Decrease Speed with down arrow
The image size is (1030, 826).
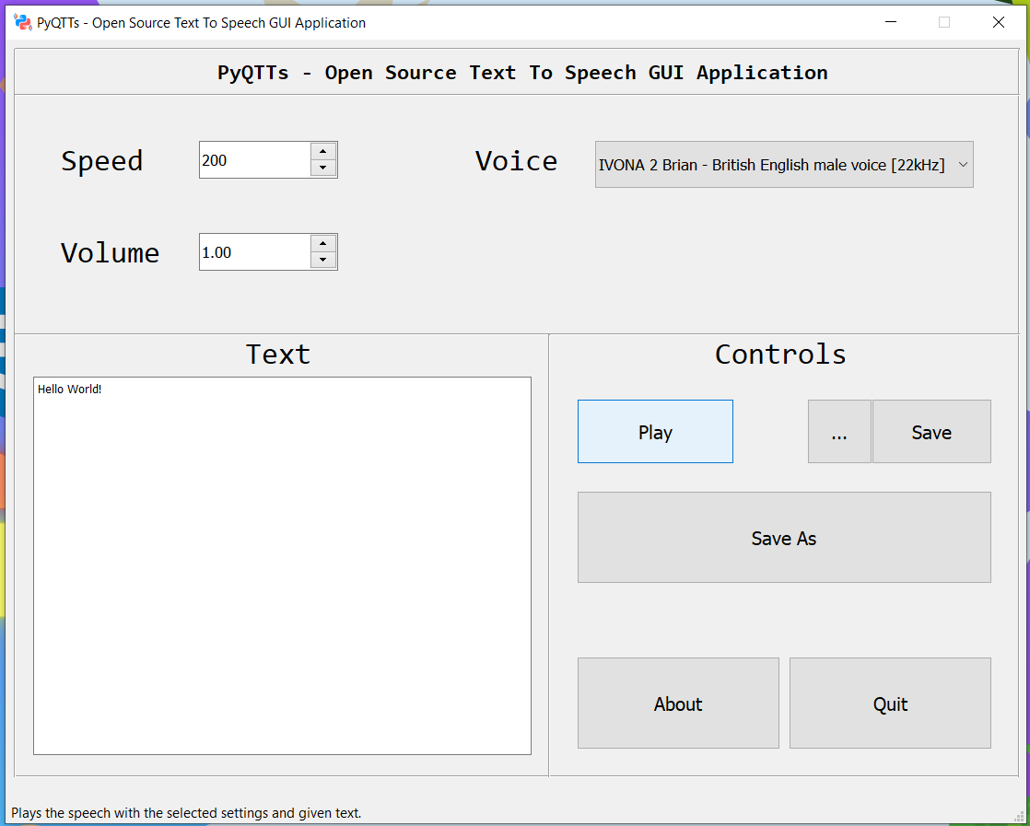tap(323, 169)
